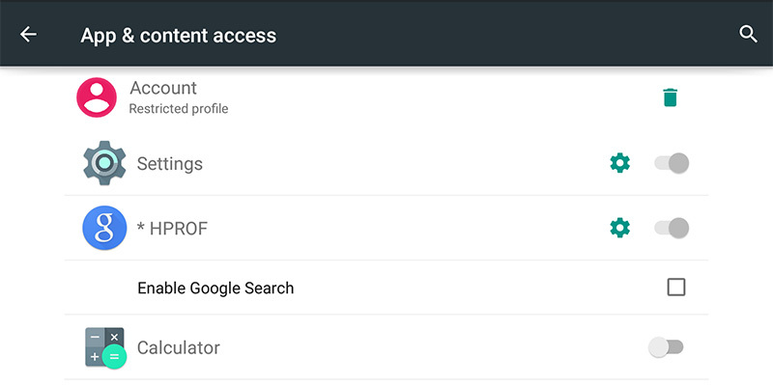Select the Calculator row label
This screenshot has height=385, width=773.
(179, 347)
